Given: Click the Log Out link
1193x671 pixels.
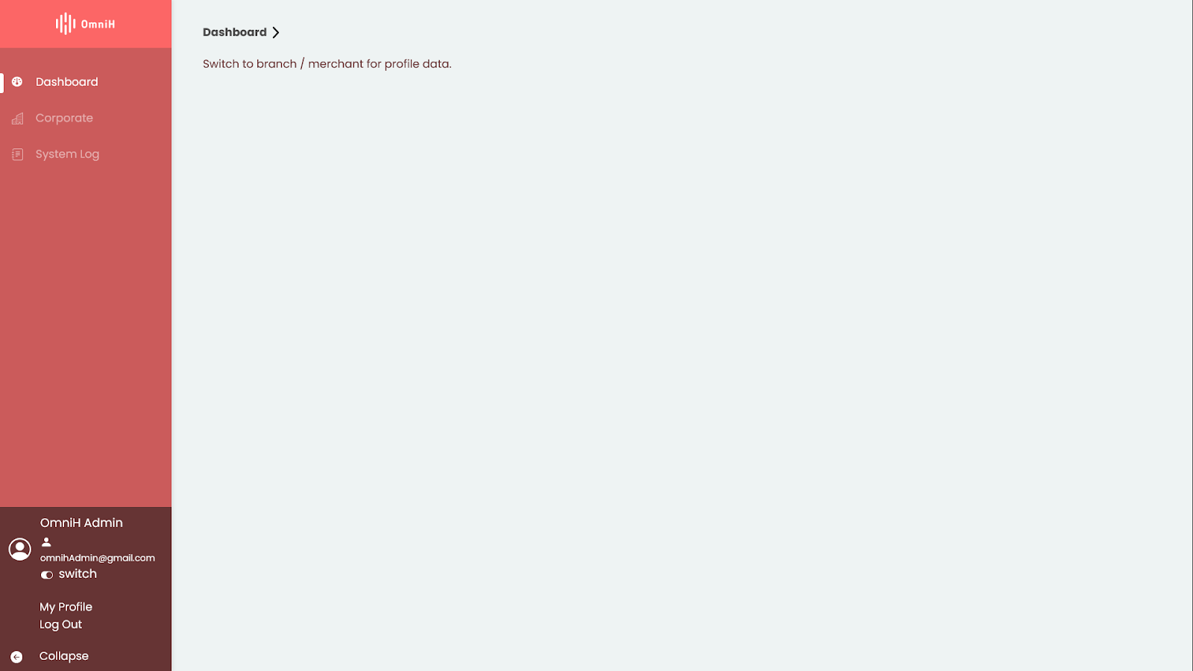Looking at the screenshot, I should click(x=61, y=625).
